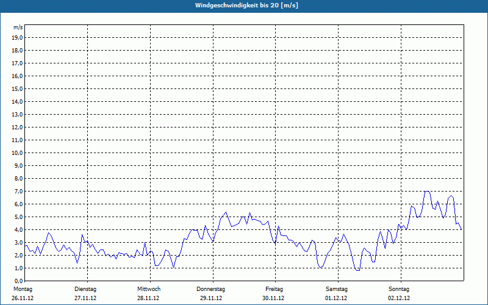
Task: Click the 13,0 y-axis label
Action: 17,114
